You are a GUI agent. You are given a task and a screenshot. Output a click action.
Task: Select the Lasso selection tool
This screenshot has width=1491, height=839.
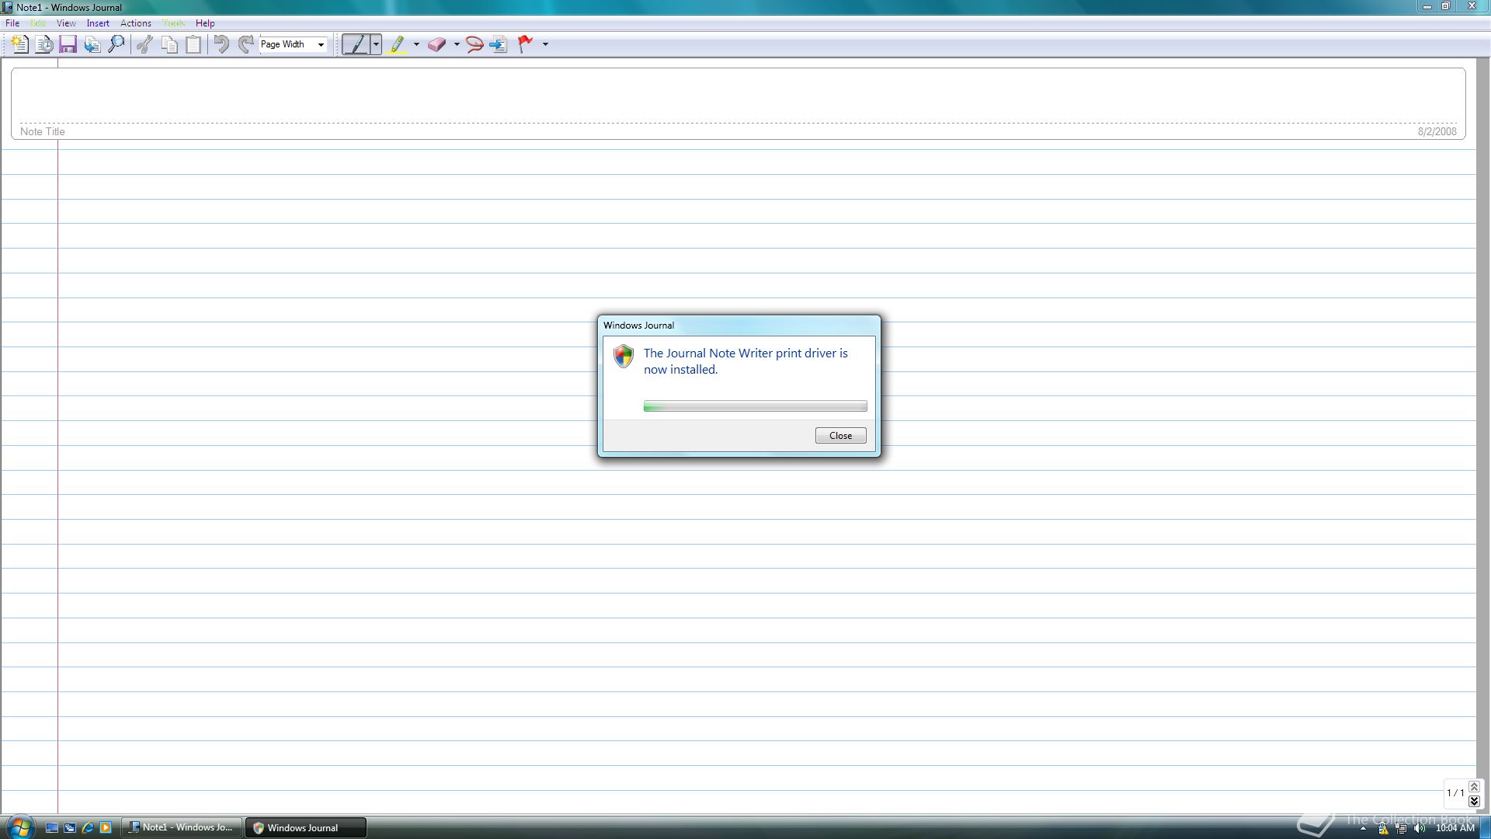point(474,44)
